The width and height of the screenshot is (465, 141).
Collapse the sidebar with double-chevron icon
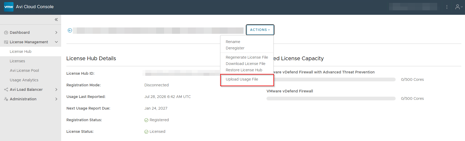pyautogui.click(x=56, y=20)
